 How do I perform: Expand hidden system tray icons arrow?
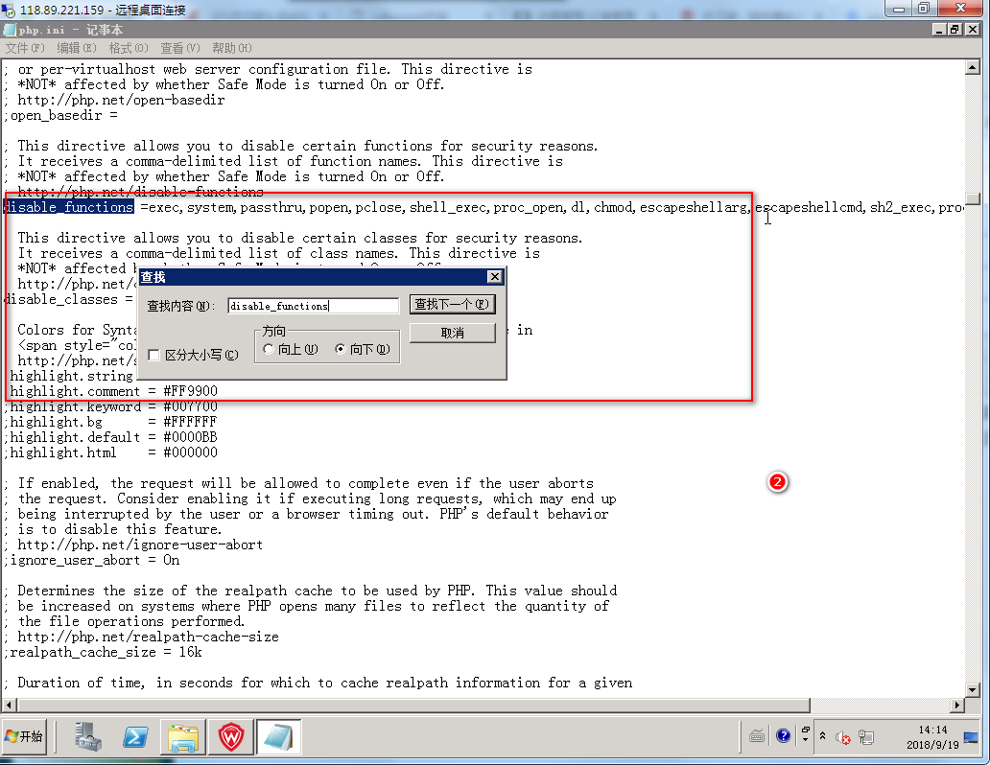(x=822, y=736)
